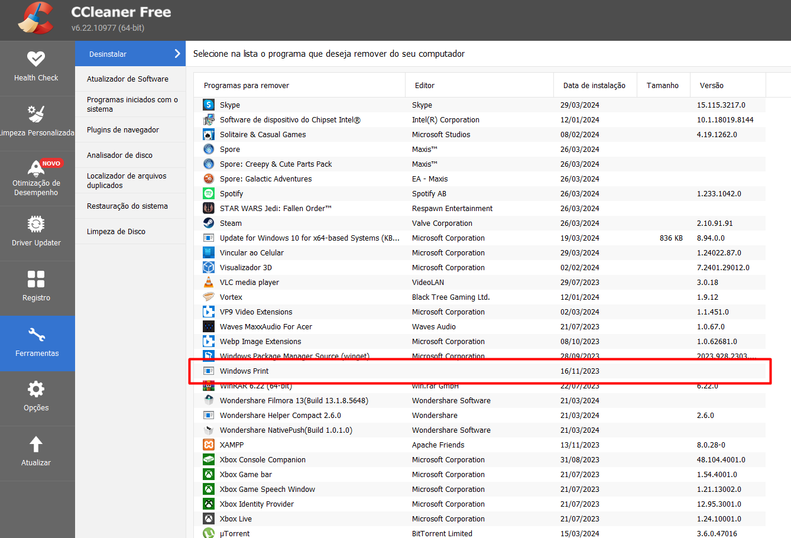Select Wondershare Helper Compact 2.6.0
791x538 pixels.
click(480, 415)
